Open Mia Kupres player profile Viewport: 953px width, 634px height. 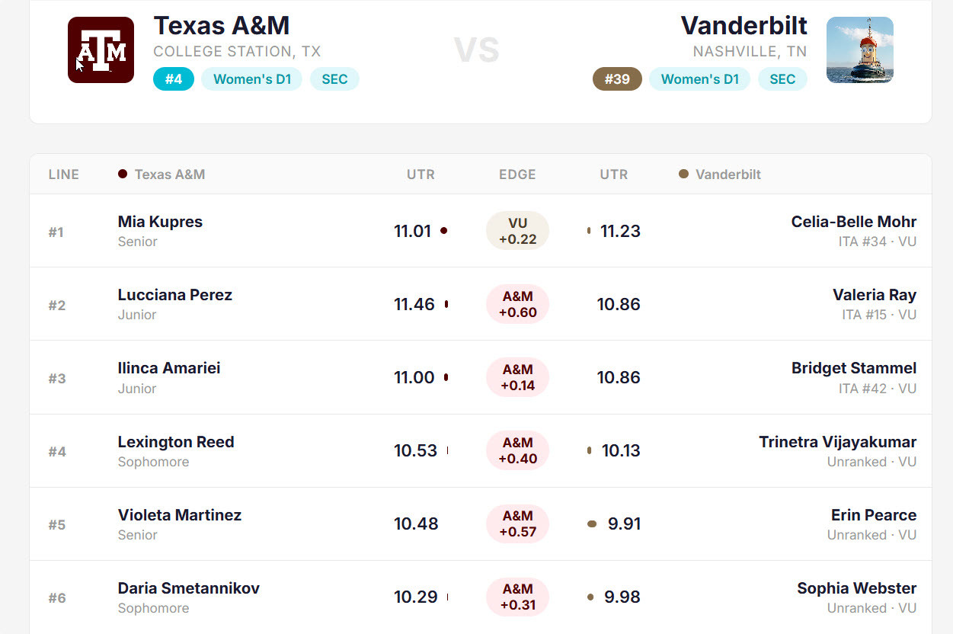coord(160,222)
